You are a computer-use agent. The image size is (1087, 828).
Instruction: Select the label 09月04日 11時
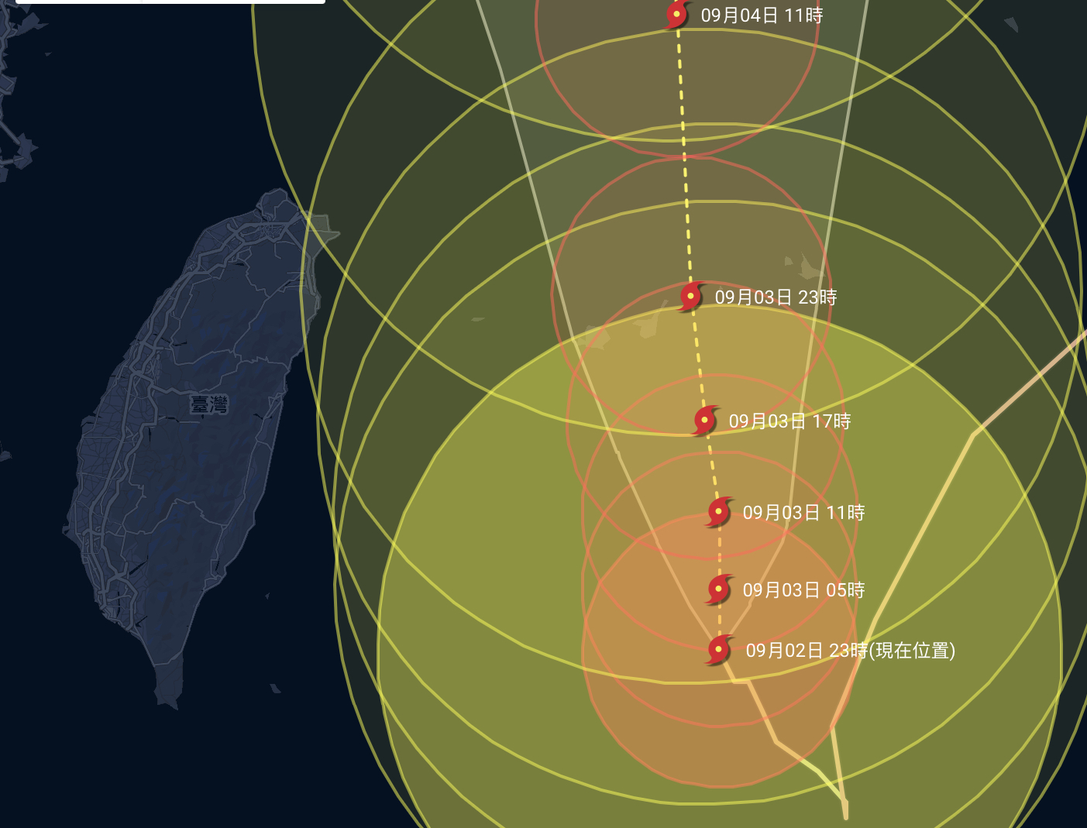(x=762, y=15)
